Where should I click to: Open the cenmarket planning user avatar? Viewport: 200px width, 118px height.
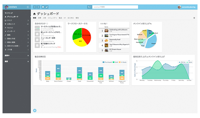click(x=179, y=7)
